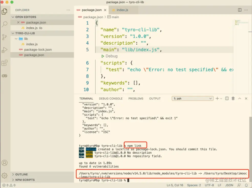Close the package.json editor tab
Viewport: 252px width, 188px height.
[x=105, y=10]
